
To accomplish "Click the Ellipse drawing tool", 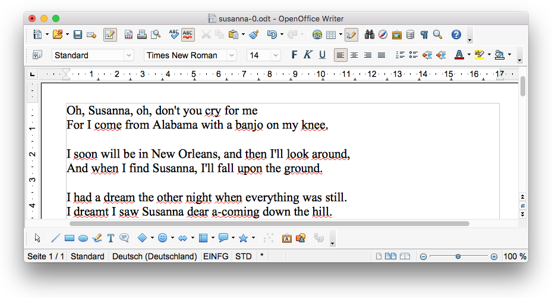I will 83,238.
